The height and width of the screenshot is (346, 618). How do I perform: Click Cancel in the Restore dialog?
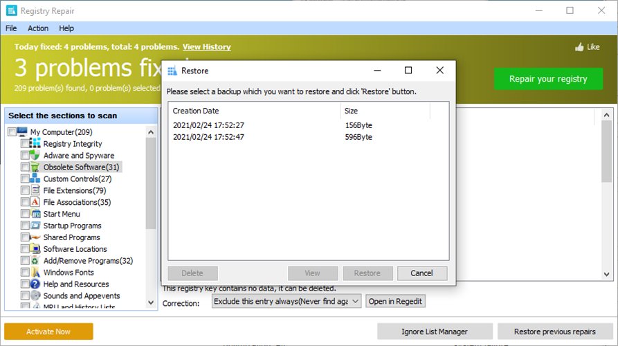422,273
